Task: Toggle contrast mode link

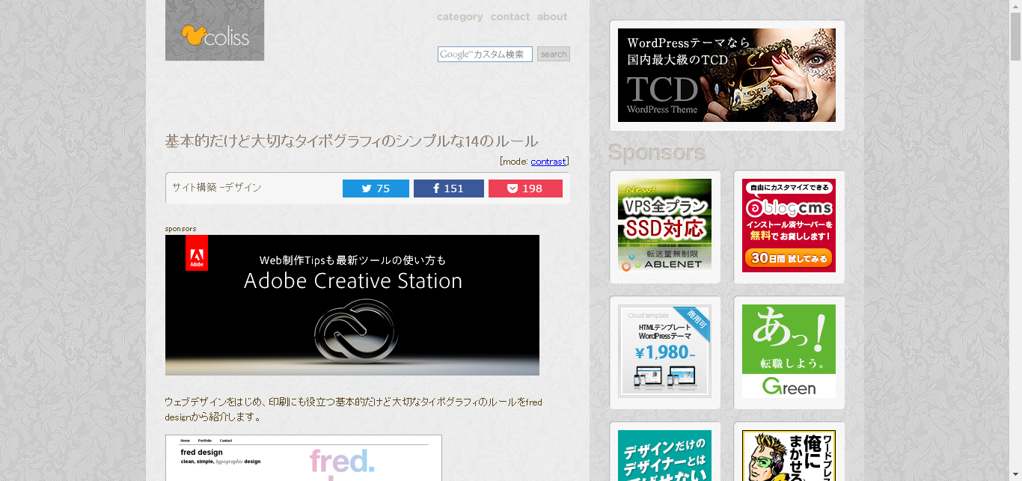Action: pyautogui.click(x=548, y=162)
